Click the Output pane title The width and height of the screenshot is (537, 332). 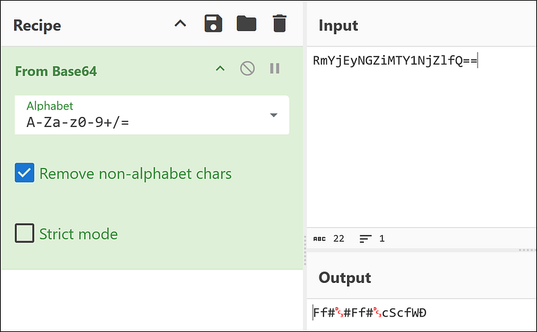(x=344, y=278)
